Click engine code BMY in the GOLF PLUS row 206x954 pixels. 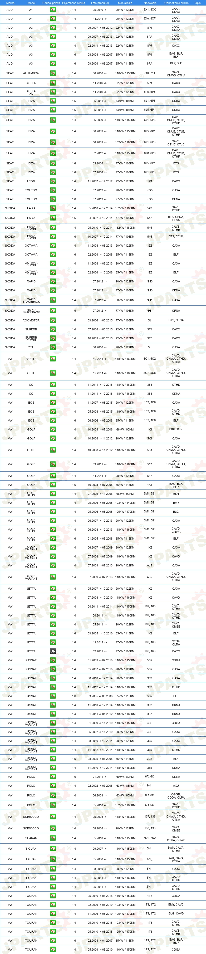coord(176,503)
